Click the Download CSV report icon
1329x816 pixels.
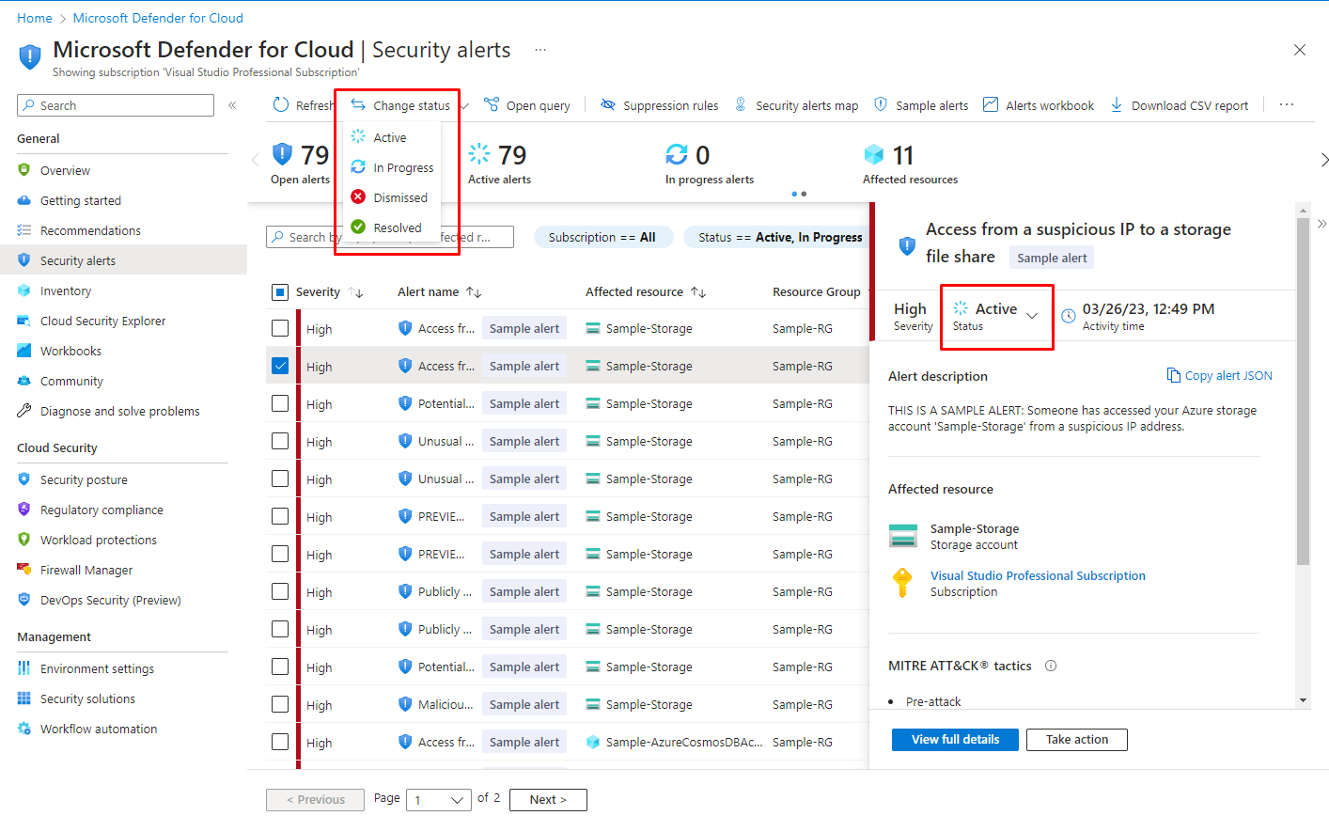1117,105
